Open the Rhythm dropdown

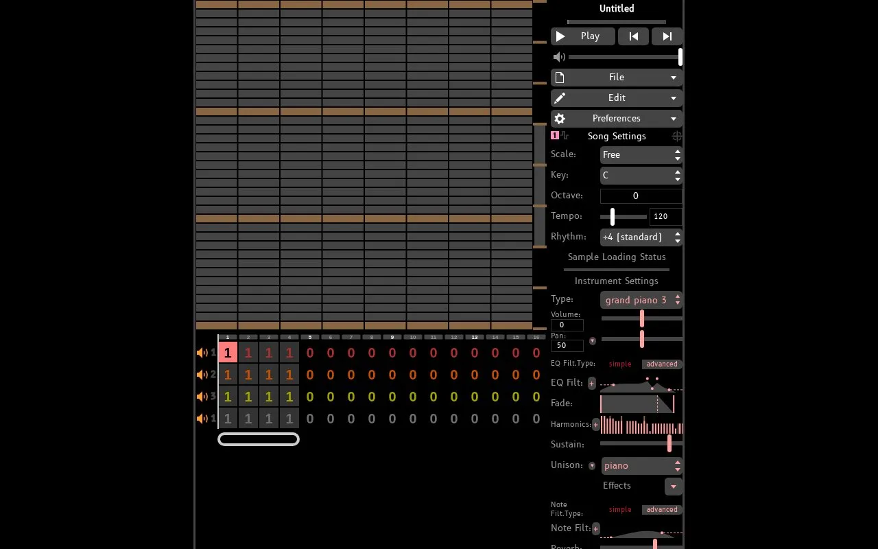(x=641, y=237)
